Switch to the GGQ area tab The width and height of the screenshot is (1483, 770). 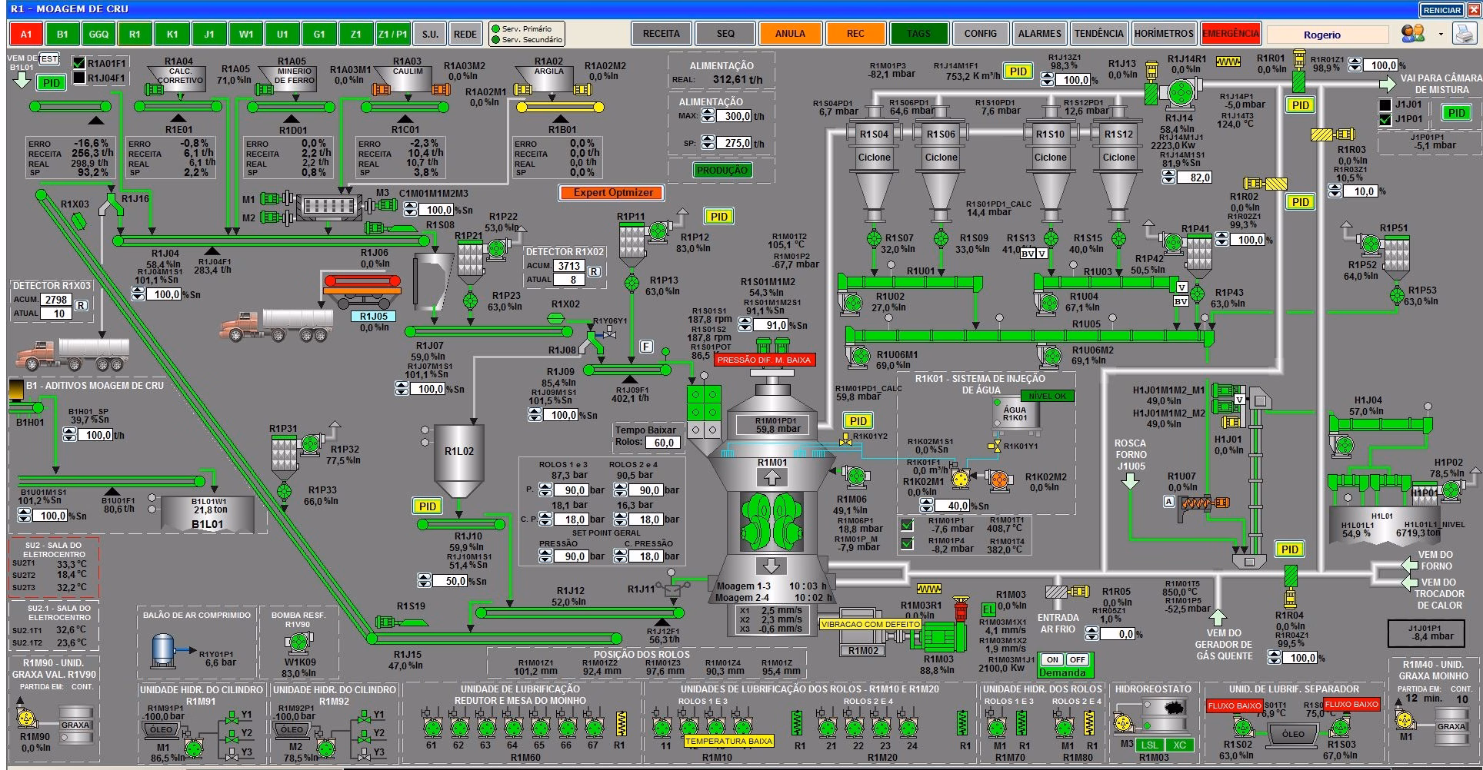(x=98, y=34)
